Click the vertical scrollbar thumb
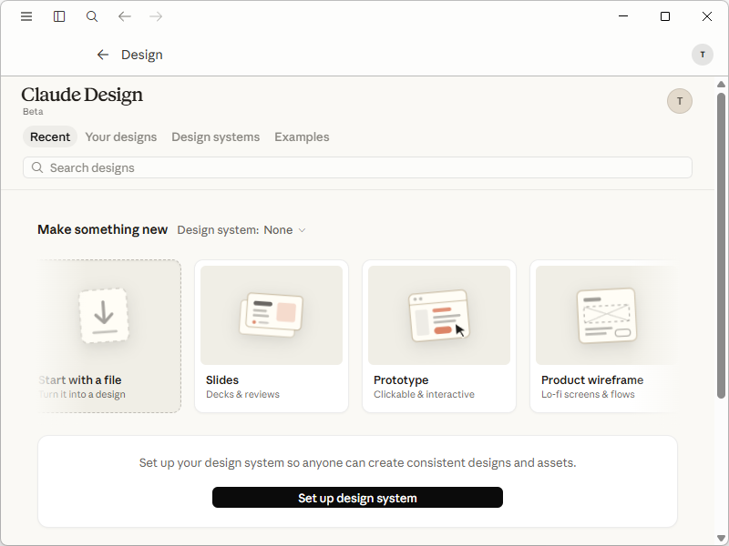The width and height of the screenshot is (729, 546). coord(721,246)
